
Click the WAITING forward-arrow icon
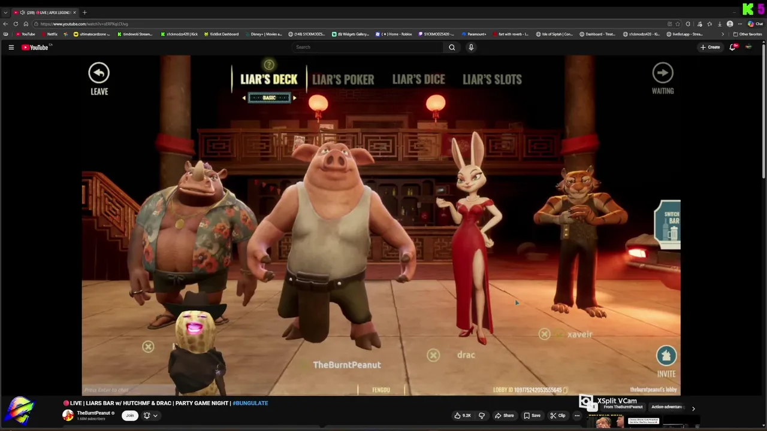(x=663, y=73)
